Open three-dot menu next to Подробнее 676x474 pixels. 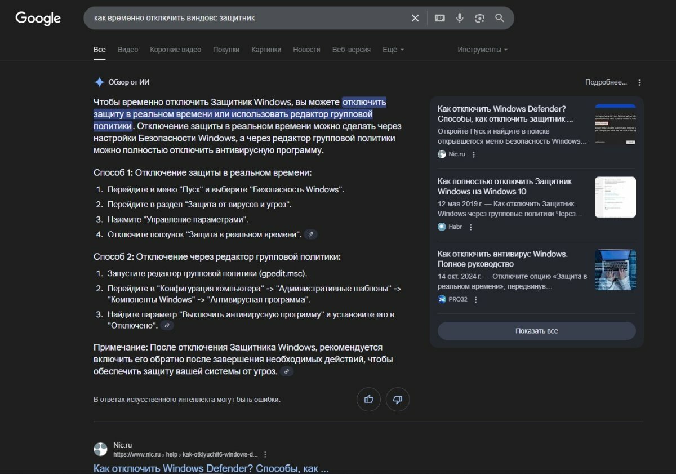pyautogui.click(x=639, y=82)
